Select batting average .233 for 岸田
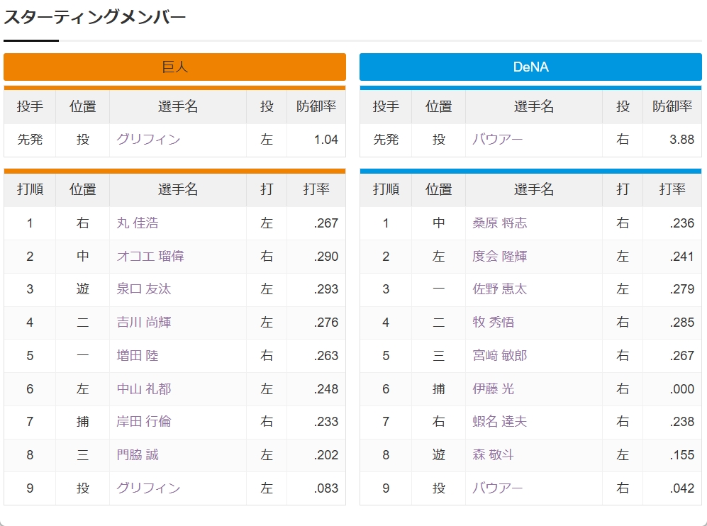The width and height of the screenshot is (707, 526). pyautogui.click(x=326, y=422)
